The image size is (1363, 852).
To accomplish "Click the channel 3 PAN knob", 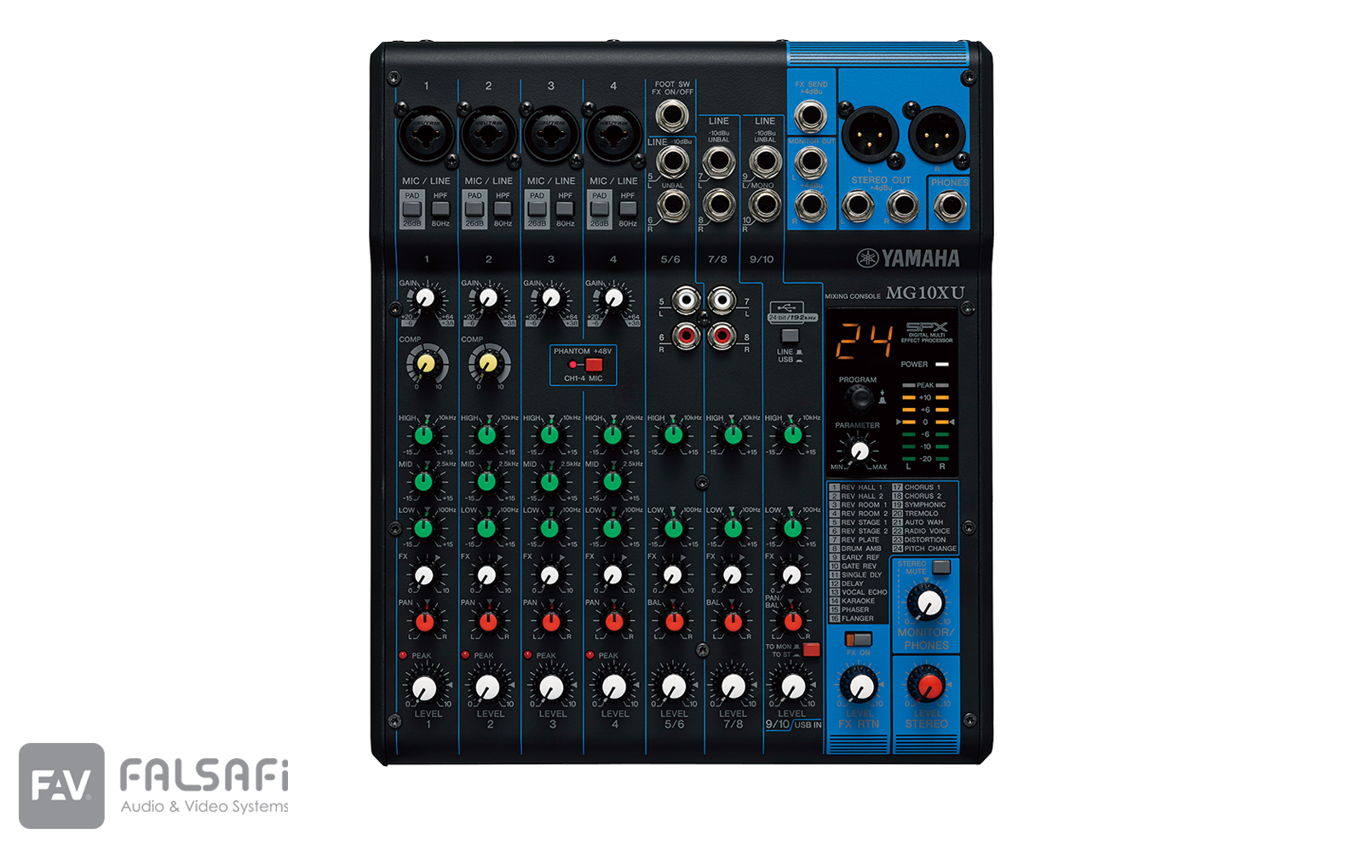I will 550,622.
